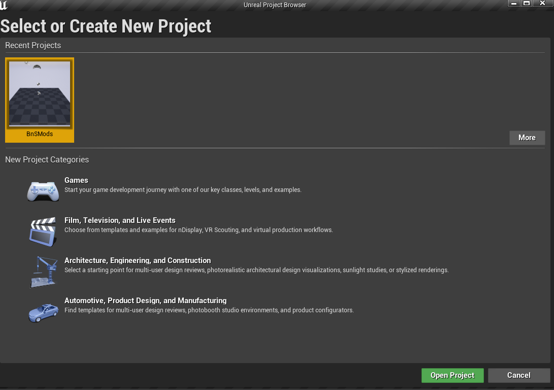Click the Cancel button

tap(518, 375)
